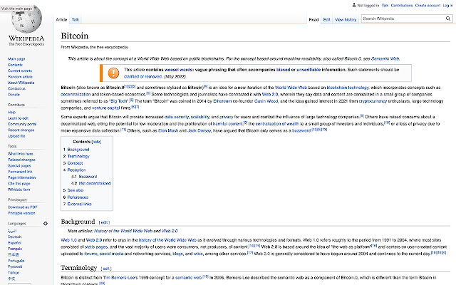Screen dimensions: 456x285
Task: Switch language to Deutsch
Action: 14,237
